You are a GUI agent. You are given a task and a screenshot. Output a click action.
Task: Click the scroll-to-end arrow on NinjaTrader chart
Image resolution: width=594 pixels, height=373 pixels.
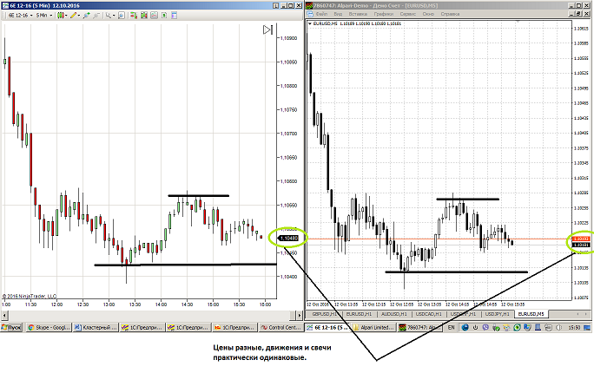point(267,30)
